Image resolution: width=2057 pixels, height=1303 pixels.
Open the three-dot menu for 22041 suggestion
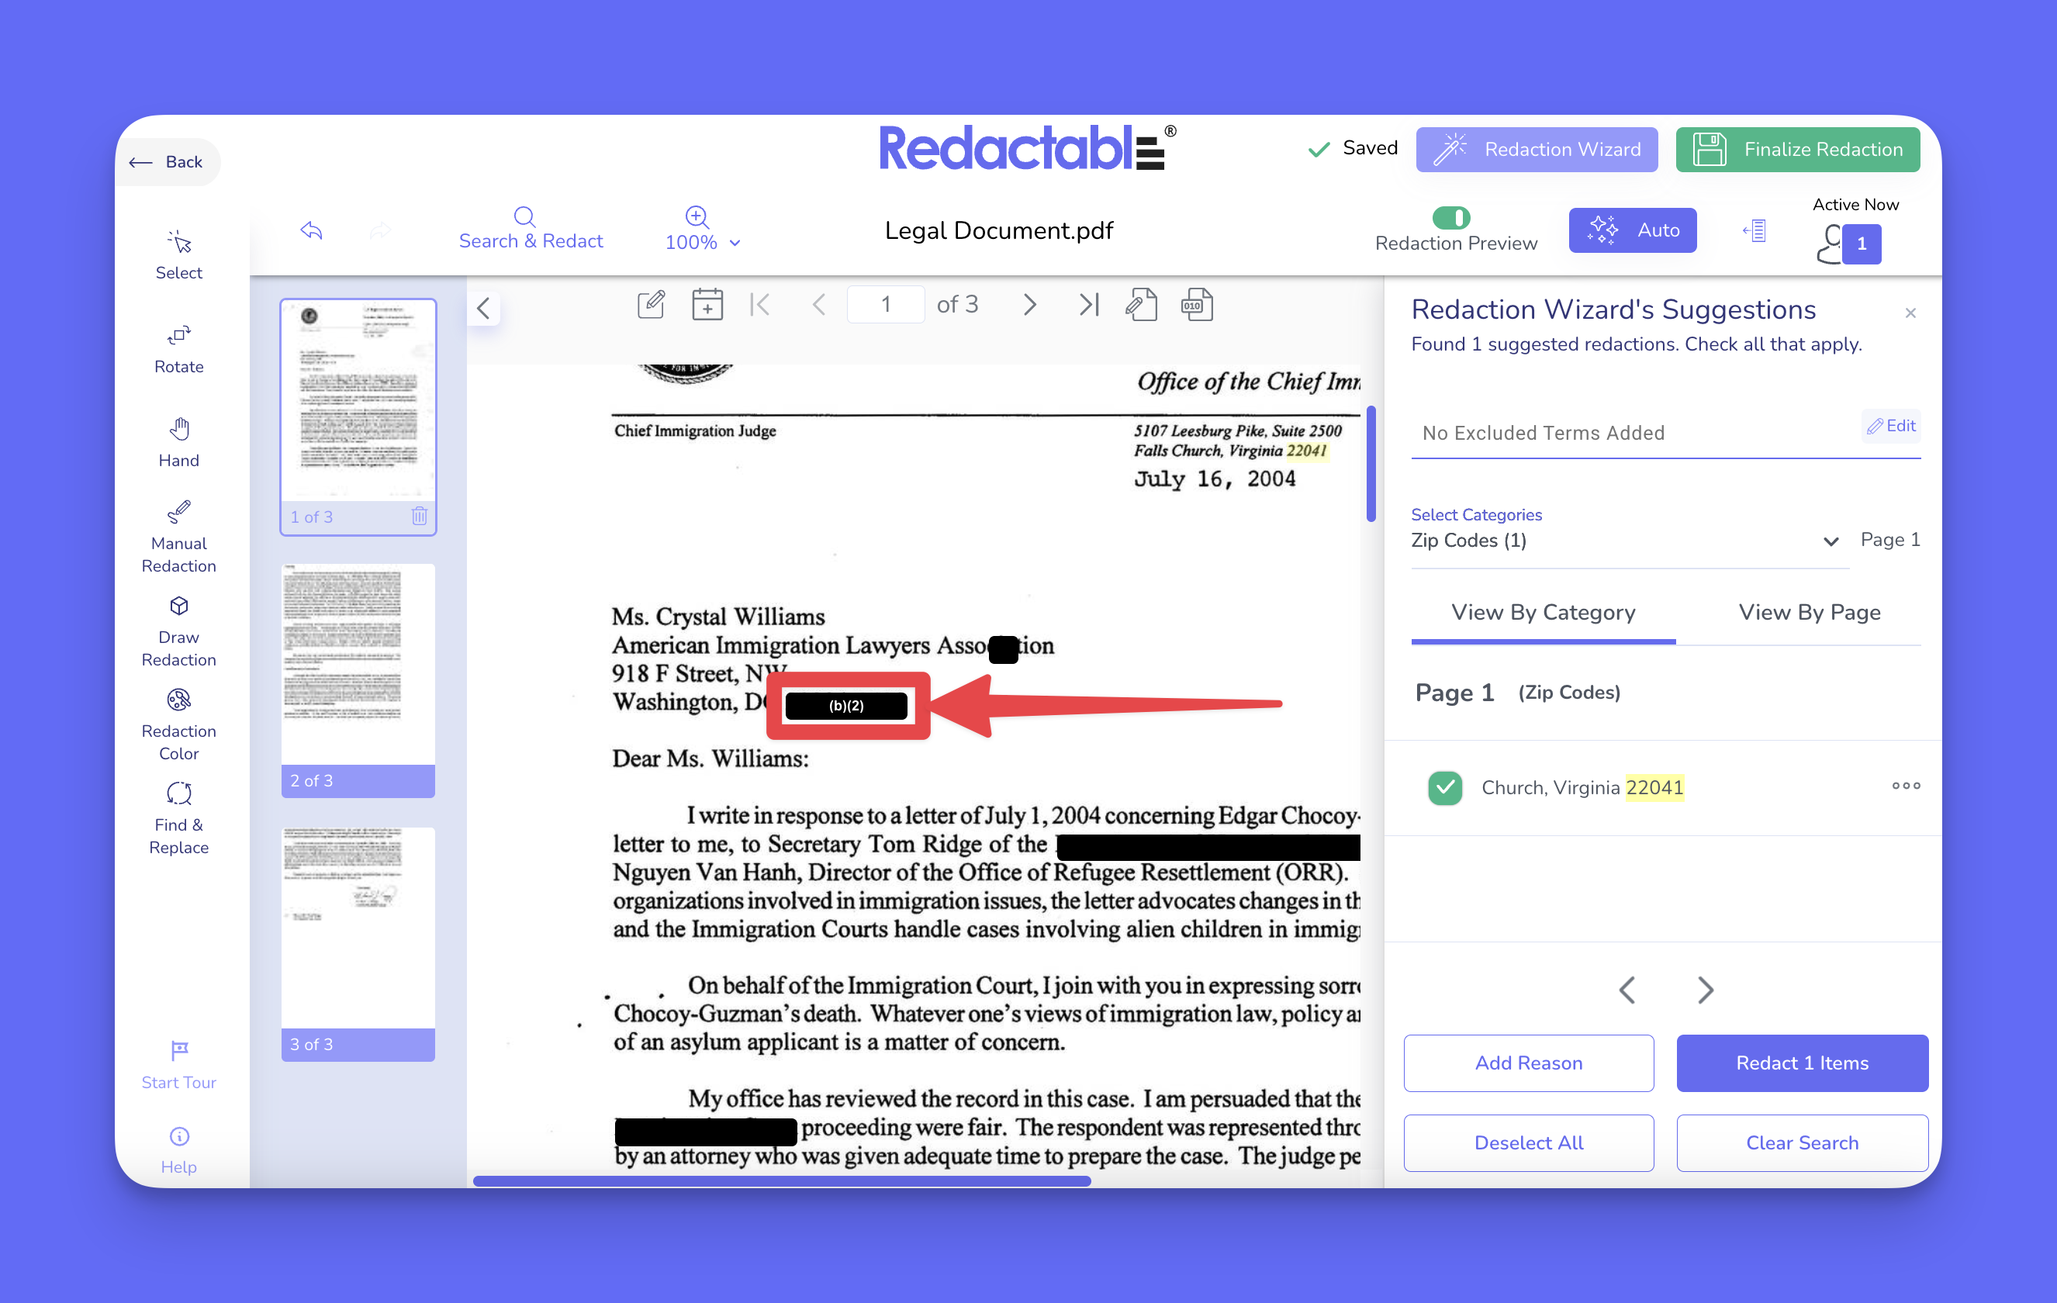1906,786
